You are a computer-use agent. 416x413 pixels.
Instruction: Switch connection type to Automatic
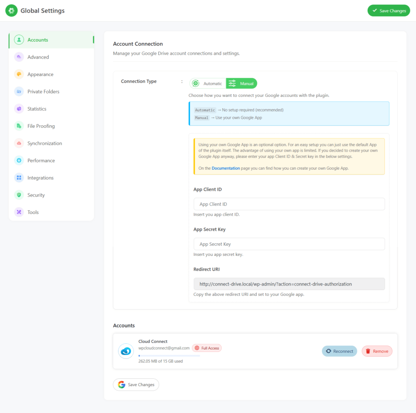tap(208, 83)
